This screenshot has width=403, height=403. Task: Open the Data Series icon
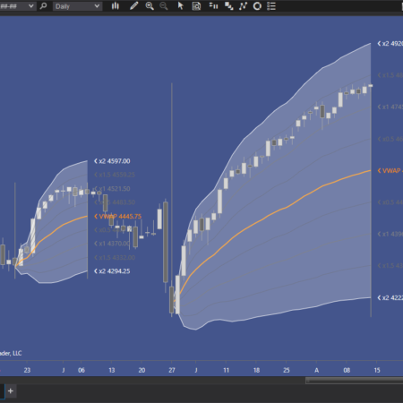[229, 6]
